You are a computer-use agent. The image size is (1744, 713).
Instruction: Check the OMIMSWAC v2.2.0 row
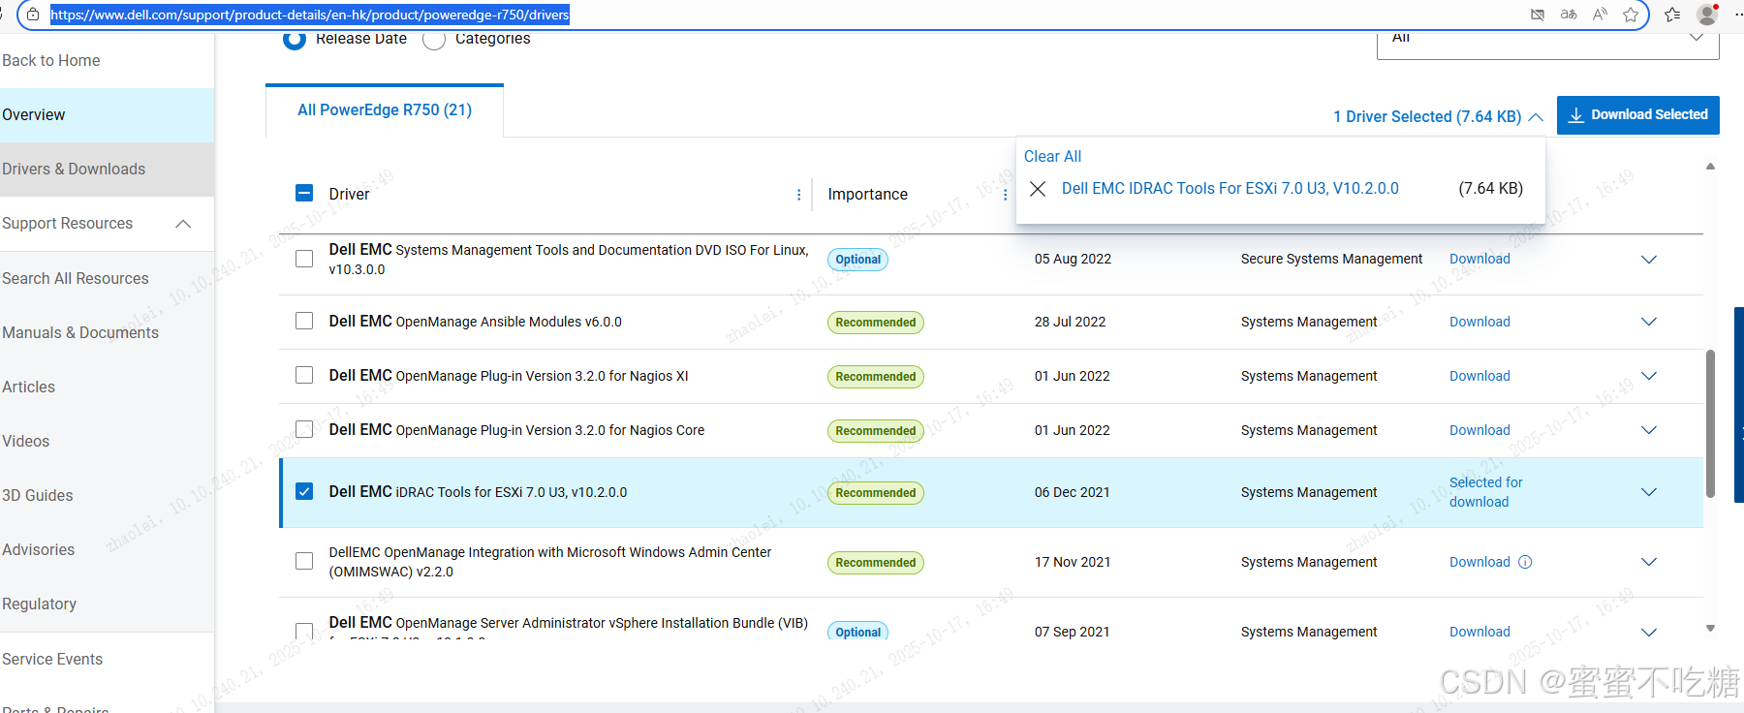[x=304, y=561]
